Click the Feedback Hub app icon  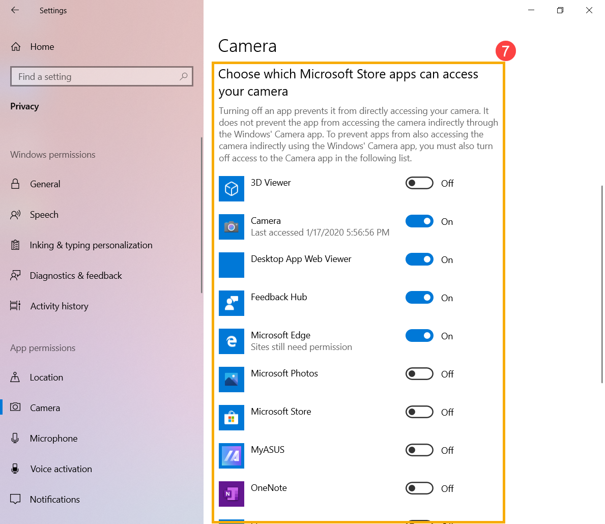[232, 303]
